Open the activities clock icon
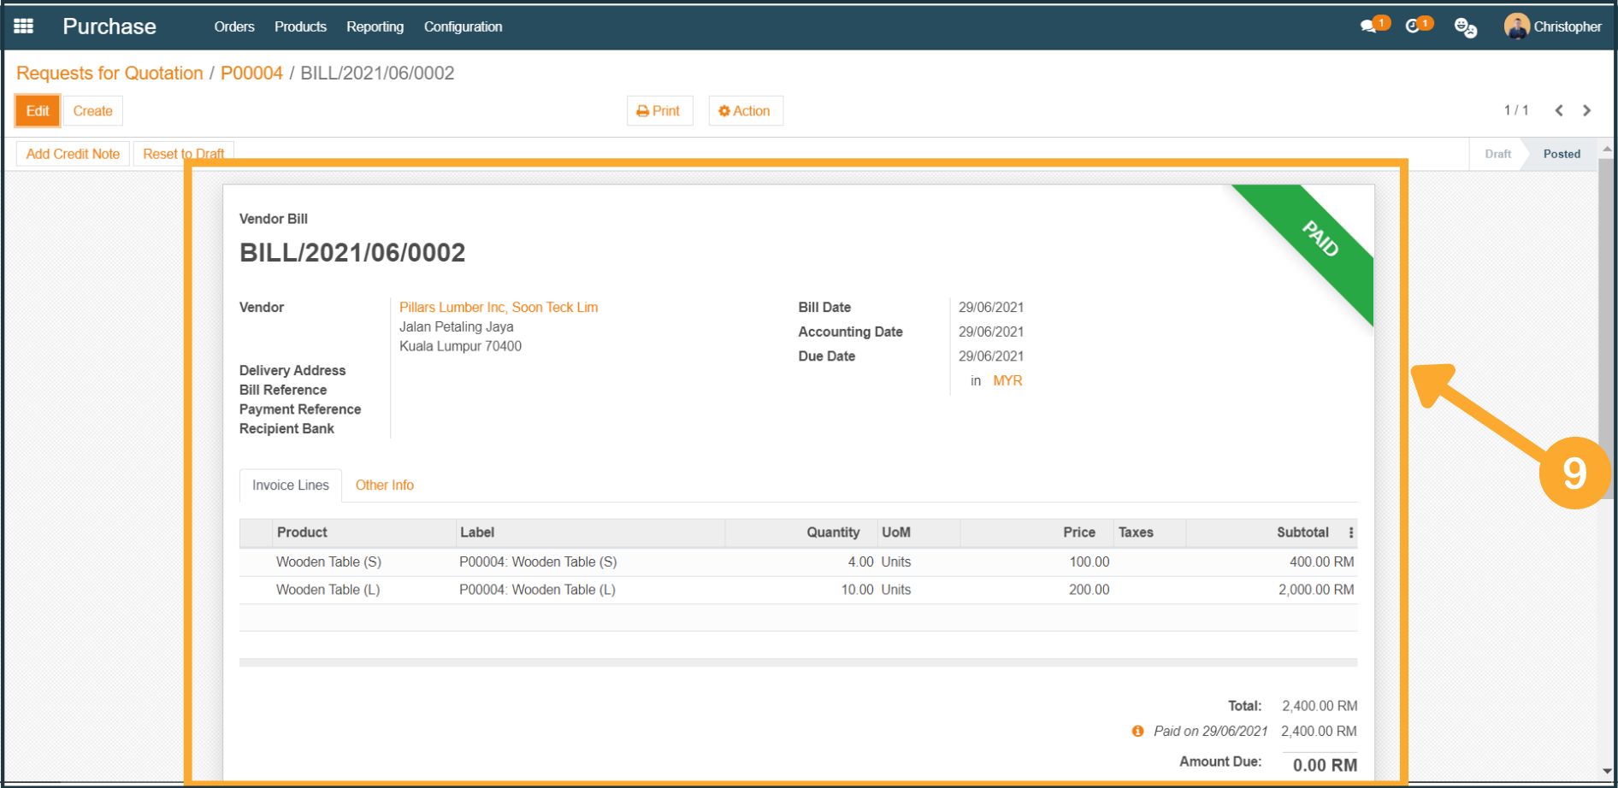The height and width of the screenshot is (788, 1618). [x=1414, y=26]
